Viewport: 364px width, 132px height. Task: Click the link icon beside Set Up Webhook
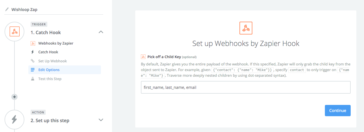[33, 61]
